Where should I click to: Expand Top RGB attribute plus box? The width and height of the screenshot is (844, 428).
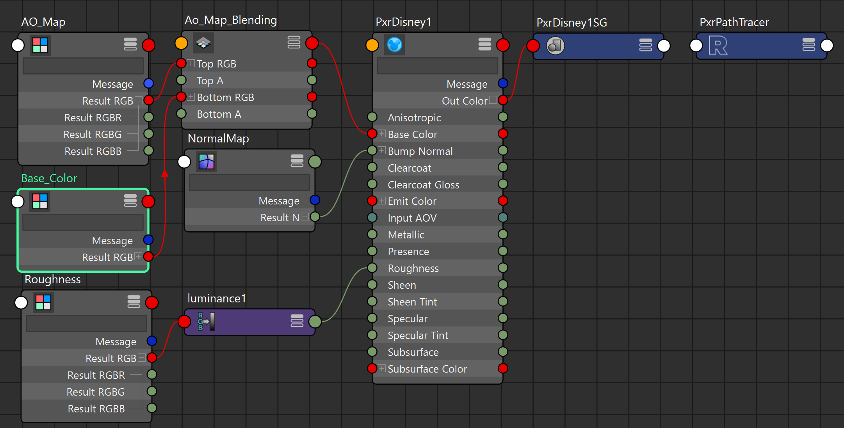tap(191, 63)
